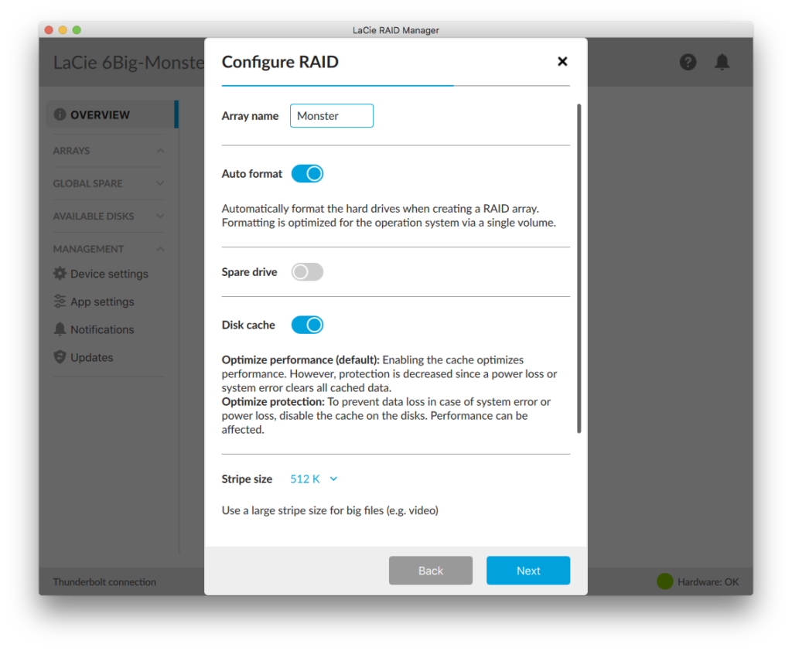The width and height of the screenshot is (792, 651).
Task: Open the Stripe size 512 K dropdown
Action: coord(314,479)
